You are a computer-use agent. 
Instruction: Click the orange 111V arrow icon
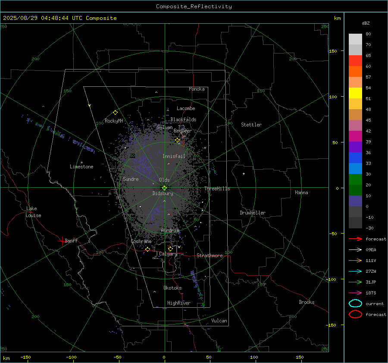coord(355,260)
